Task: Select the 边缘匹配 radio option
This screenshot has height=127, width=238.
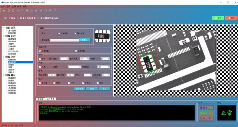Action: (x=75, y=51)
